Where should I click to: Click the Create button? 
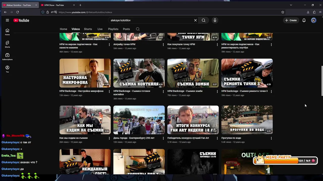[x=291, y=20]
